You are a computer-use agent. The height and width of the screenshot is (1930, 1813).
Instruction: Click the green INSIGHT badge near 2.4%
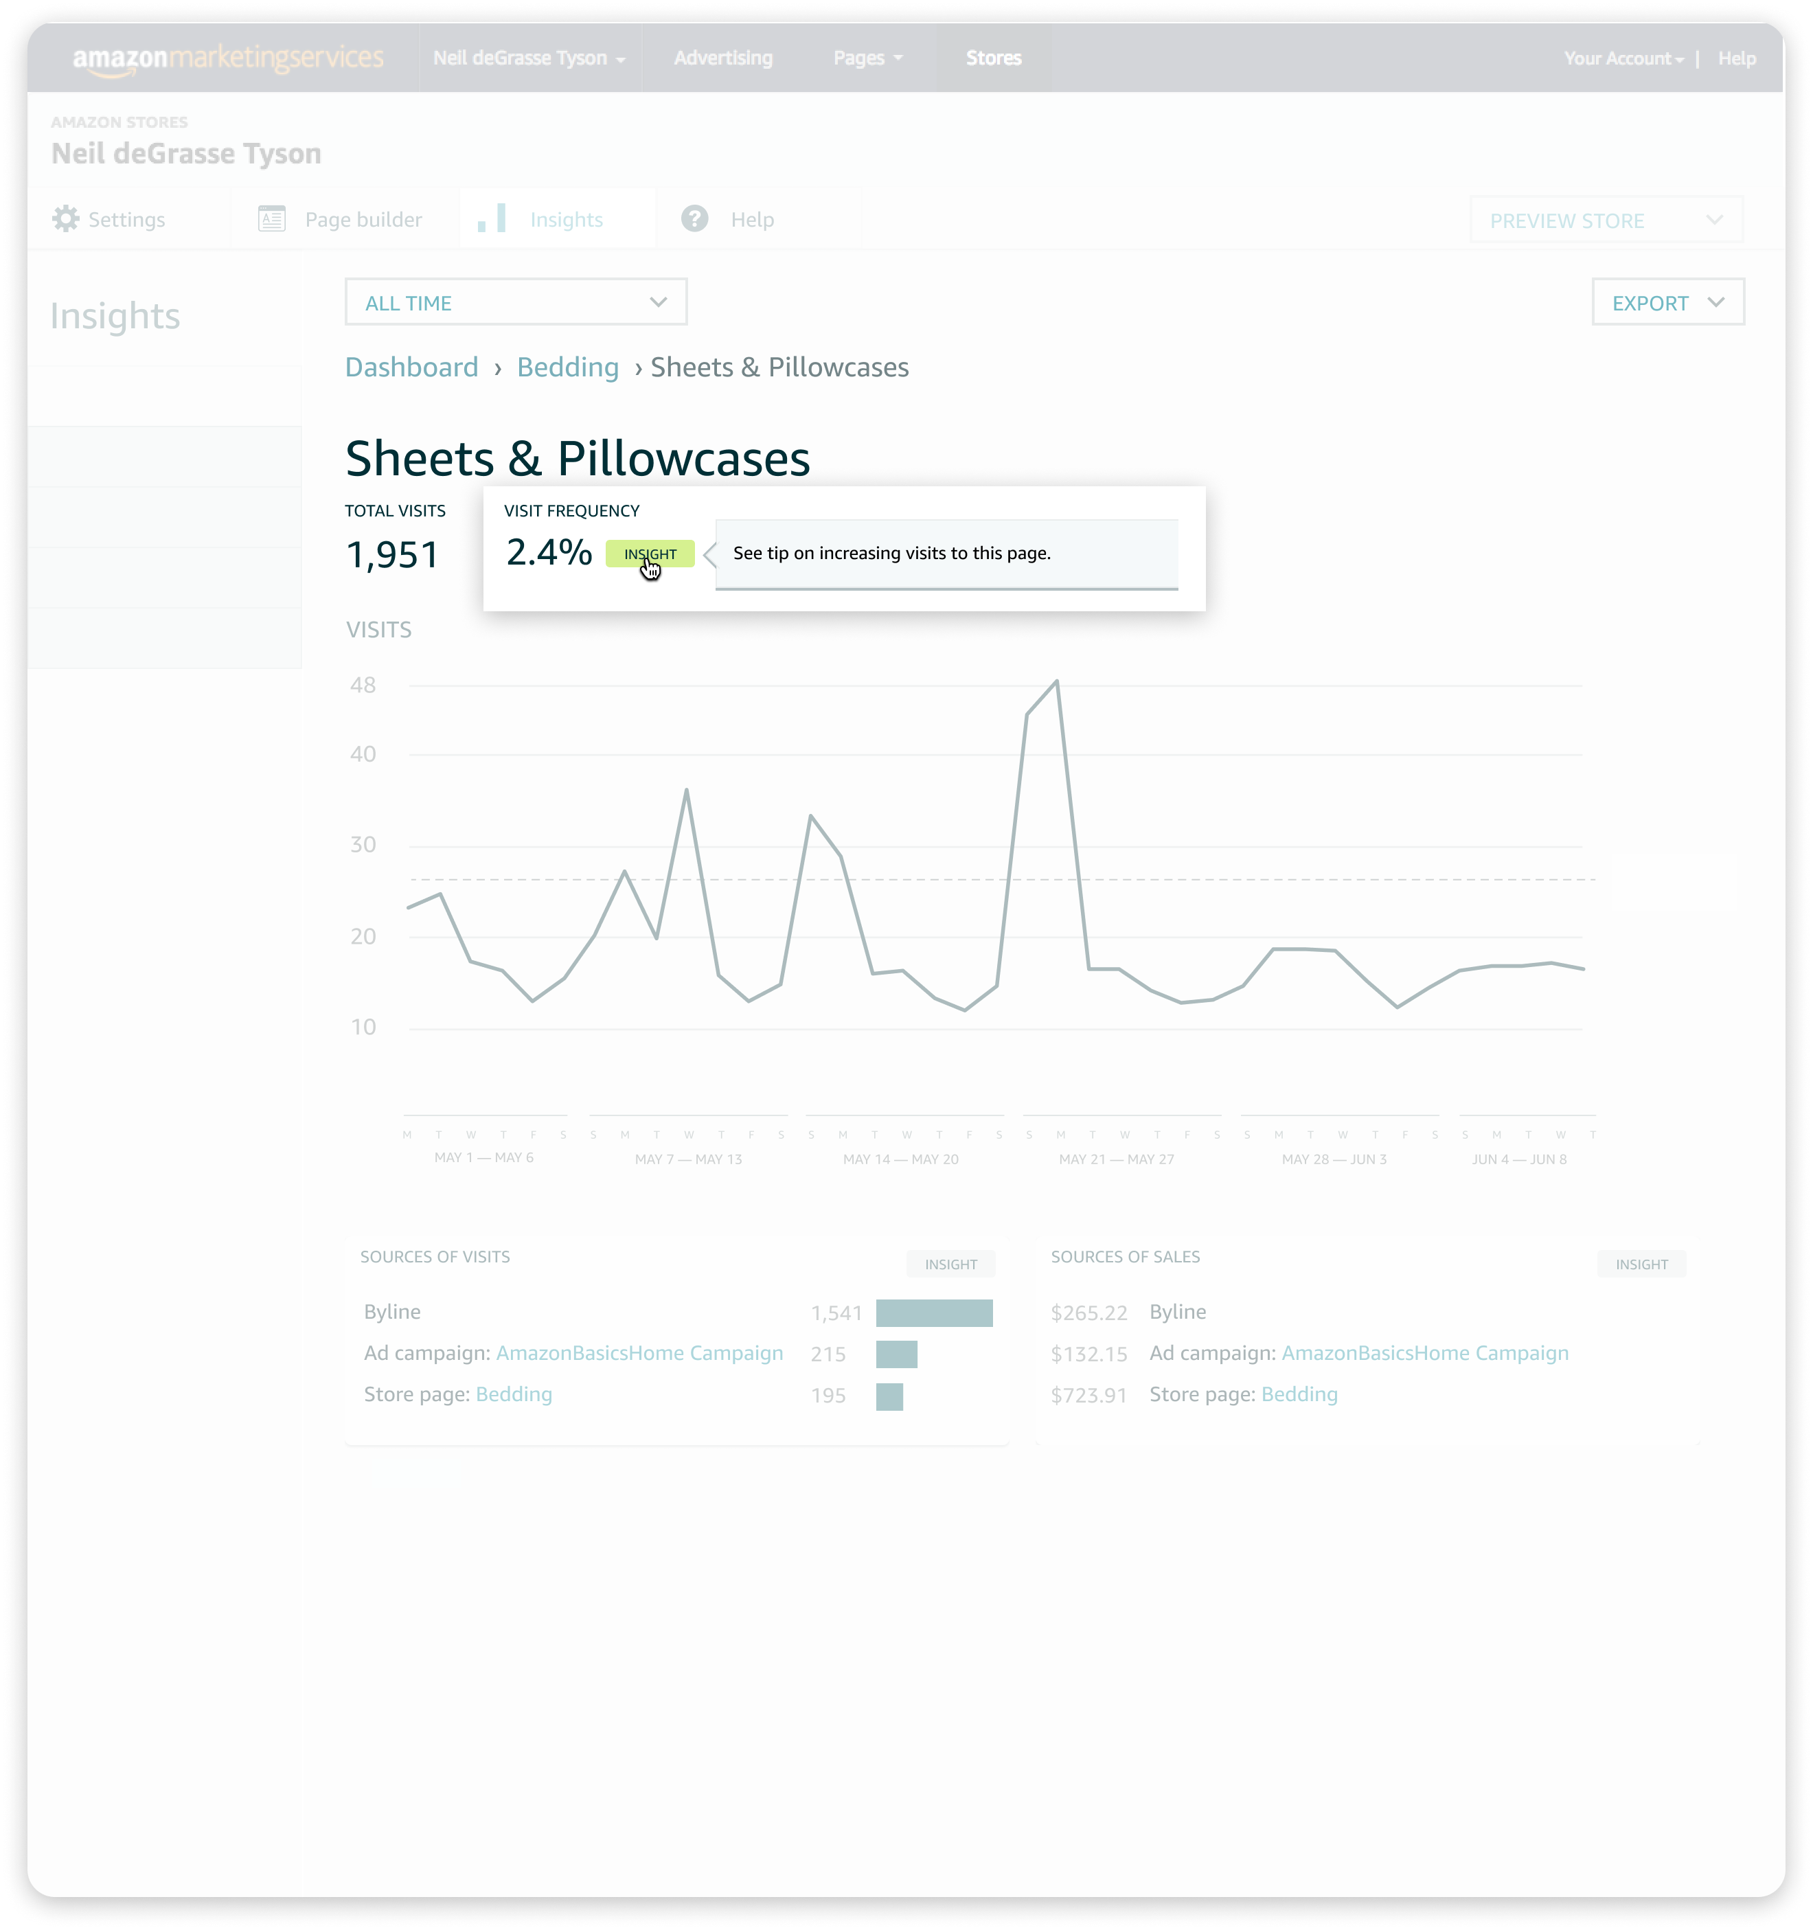649,554
